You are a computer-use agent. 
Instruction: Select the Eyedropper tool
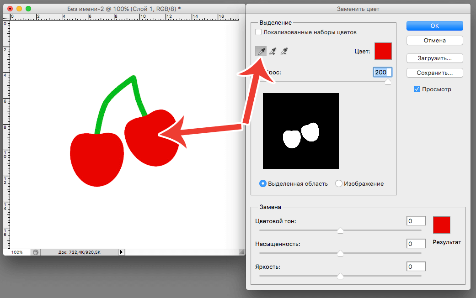coord(261,52)
